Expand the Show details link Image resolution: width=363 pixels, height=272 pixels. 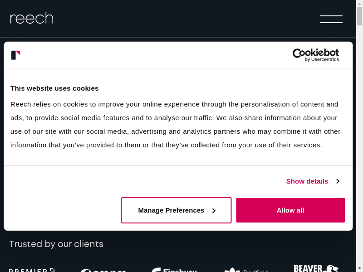[x=307, y=181]
